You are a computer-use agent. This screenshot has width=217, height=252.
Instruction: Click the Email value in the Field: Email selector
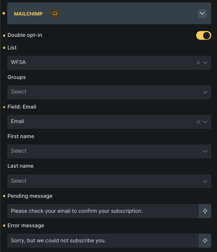(x=17, y=121)
